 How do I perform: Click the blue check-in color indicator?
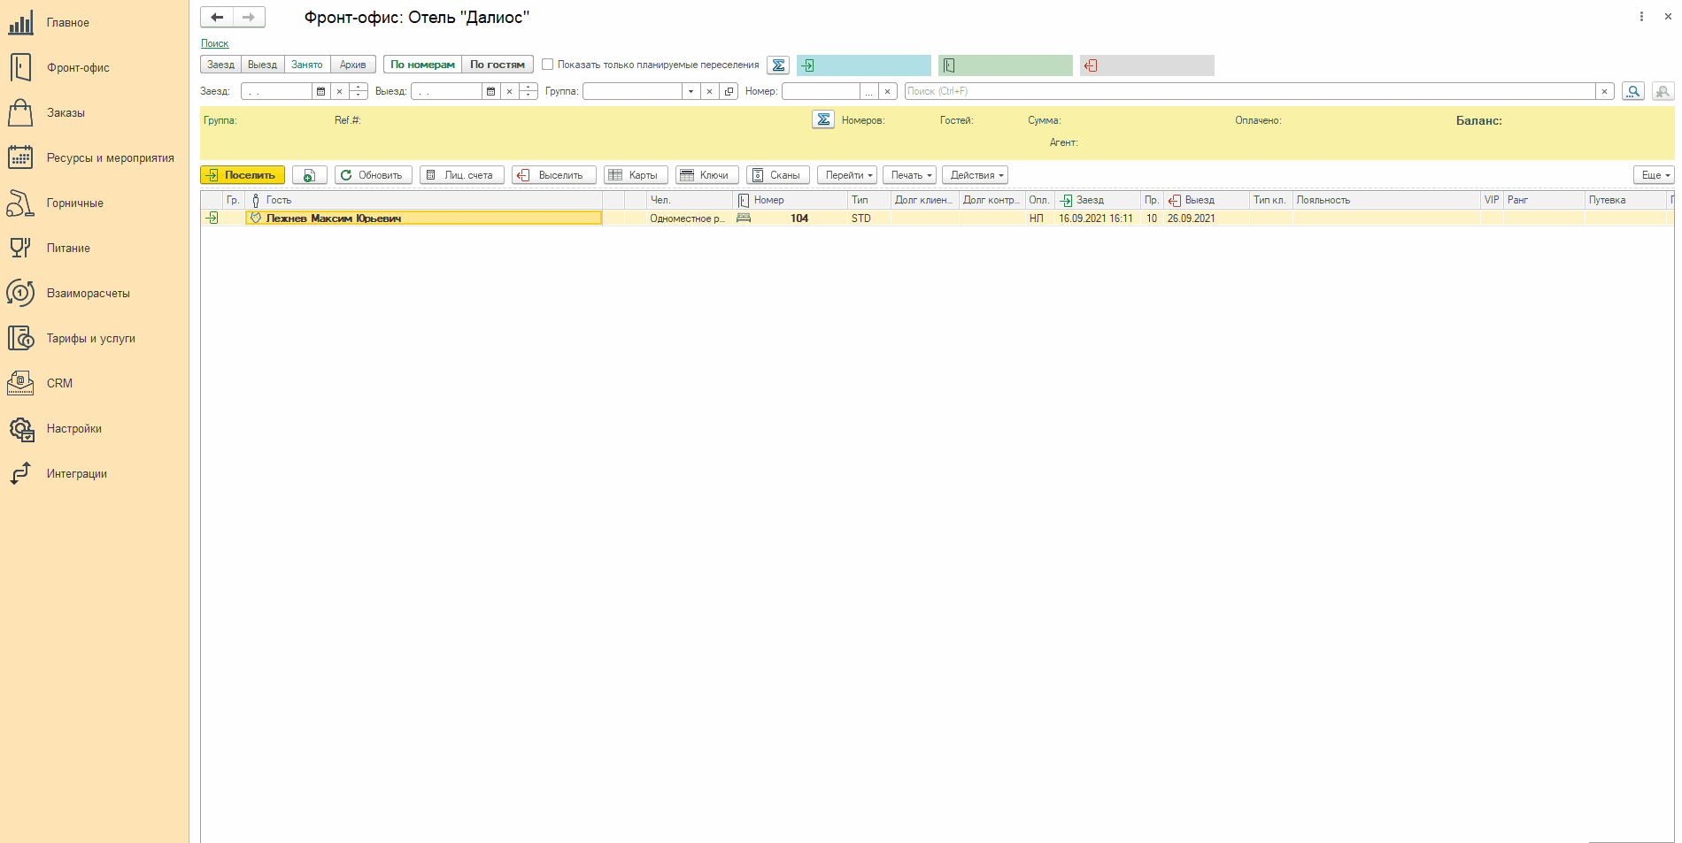pos(863,65)
